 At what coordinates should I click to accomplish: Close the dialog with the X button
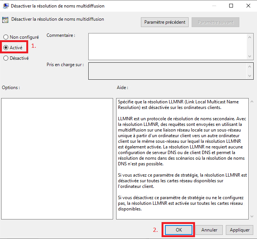coord(248,6)
